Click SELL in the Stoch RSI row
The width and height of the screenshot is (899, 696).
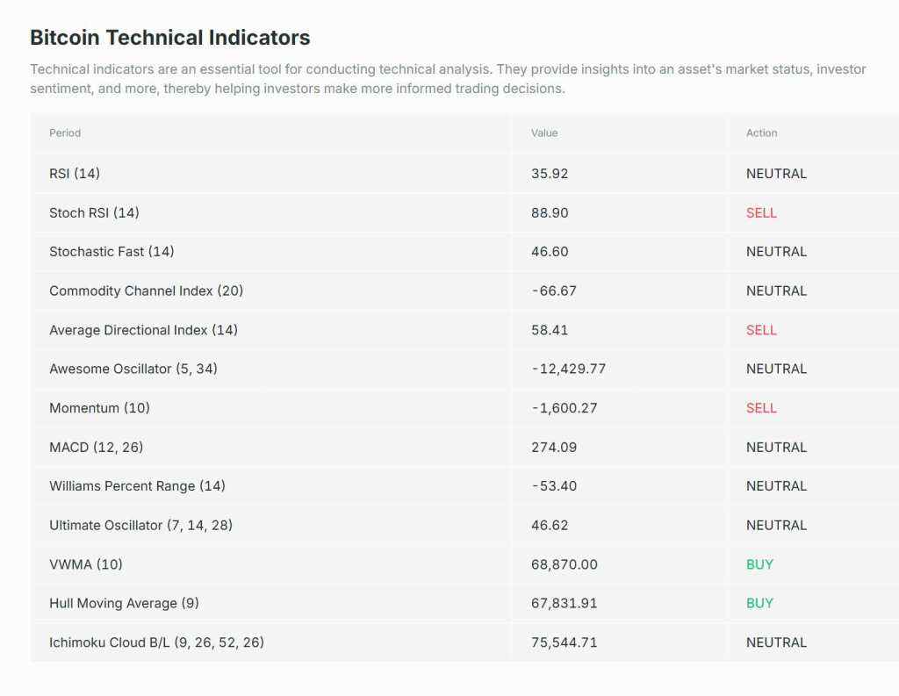761,212
